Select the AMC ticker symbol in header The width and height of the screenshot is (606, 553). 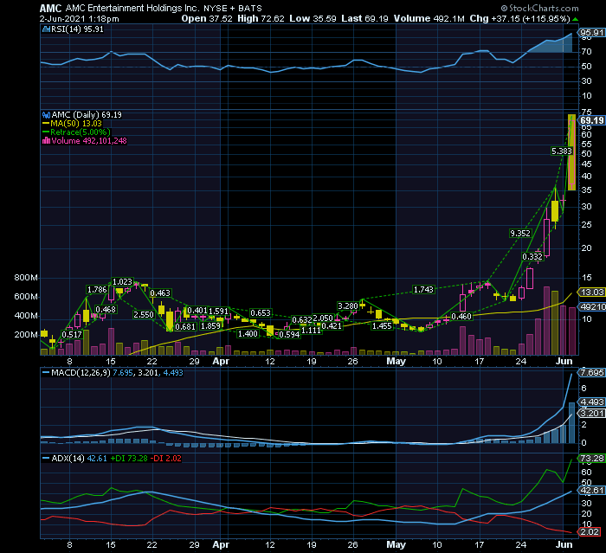[50, 8]
